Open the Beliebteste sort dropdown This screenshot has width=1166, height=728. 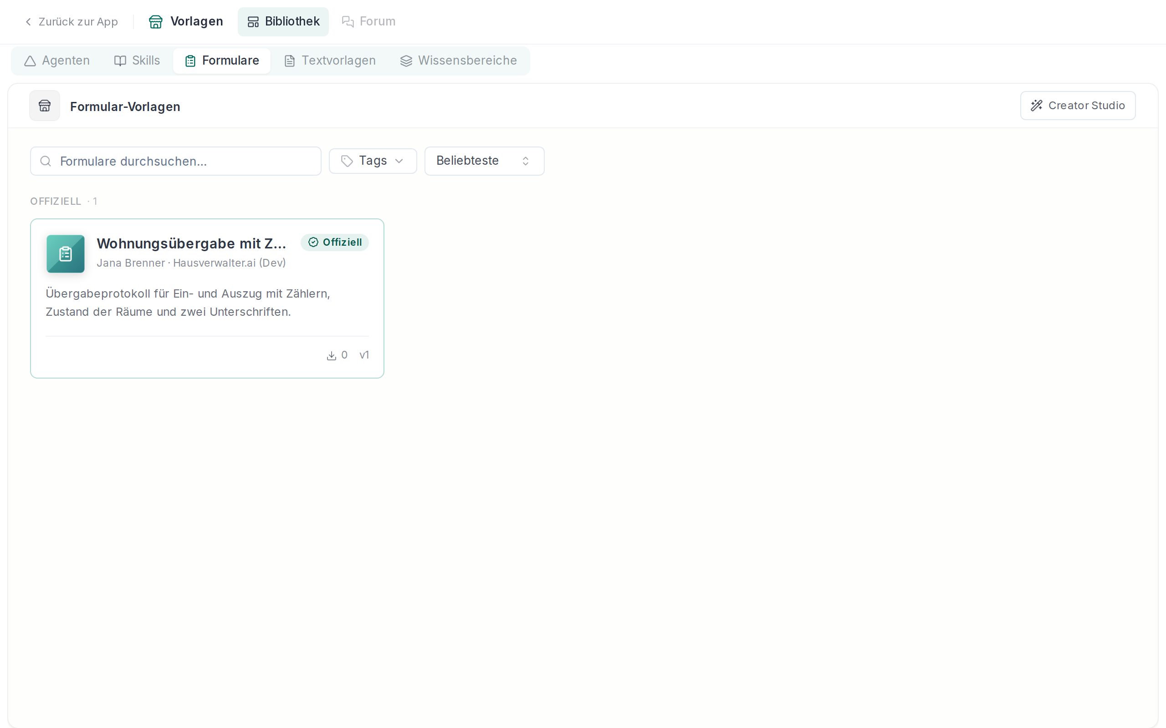click(485, 161)
